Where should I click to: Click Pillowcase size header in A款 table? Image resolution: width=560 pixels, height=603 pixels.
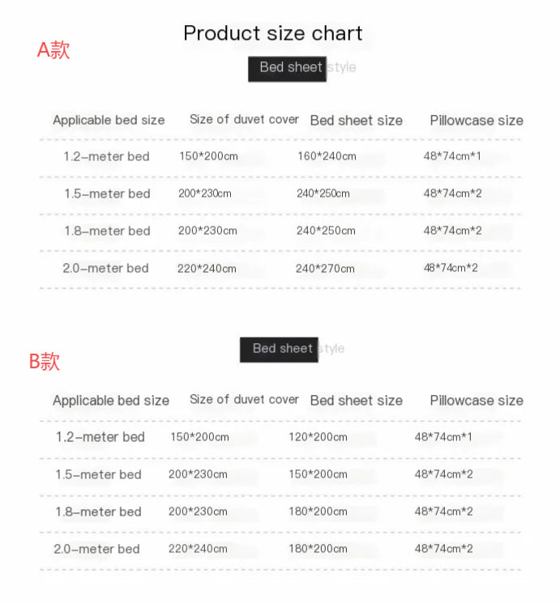coord(477,121)
